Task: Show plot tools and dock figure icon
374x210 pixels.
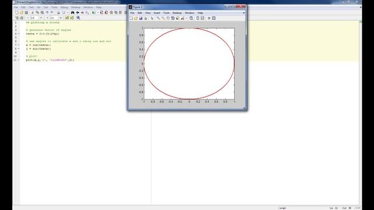Action: point(214,18)
